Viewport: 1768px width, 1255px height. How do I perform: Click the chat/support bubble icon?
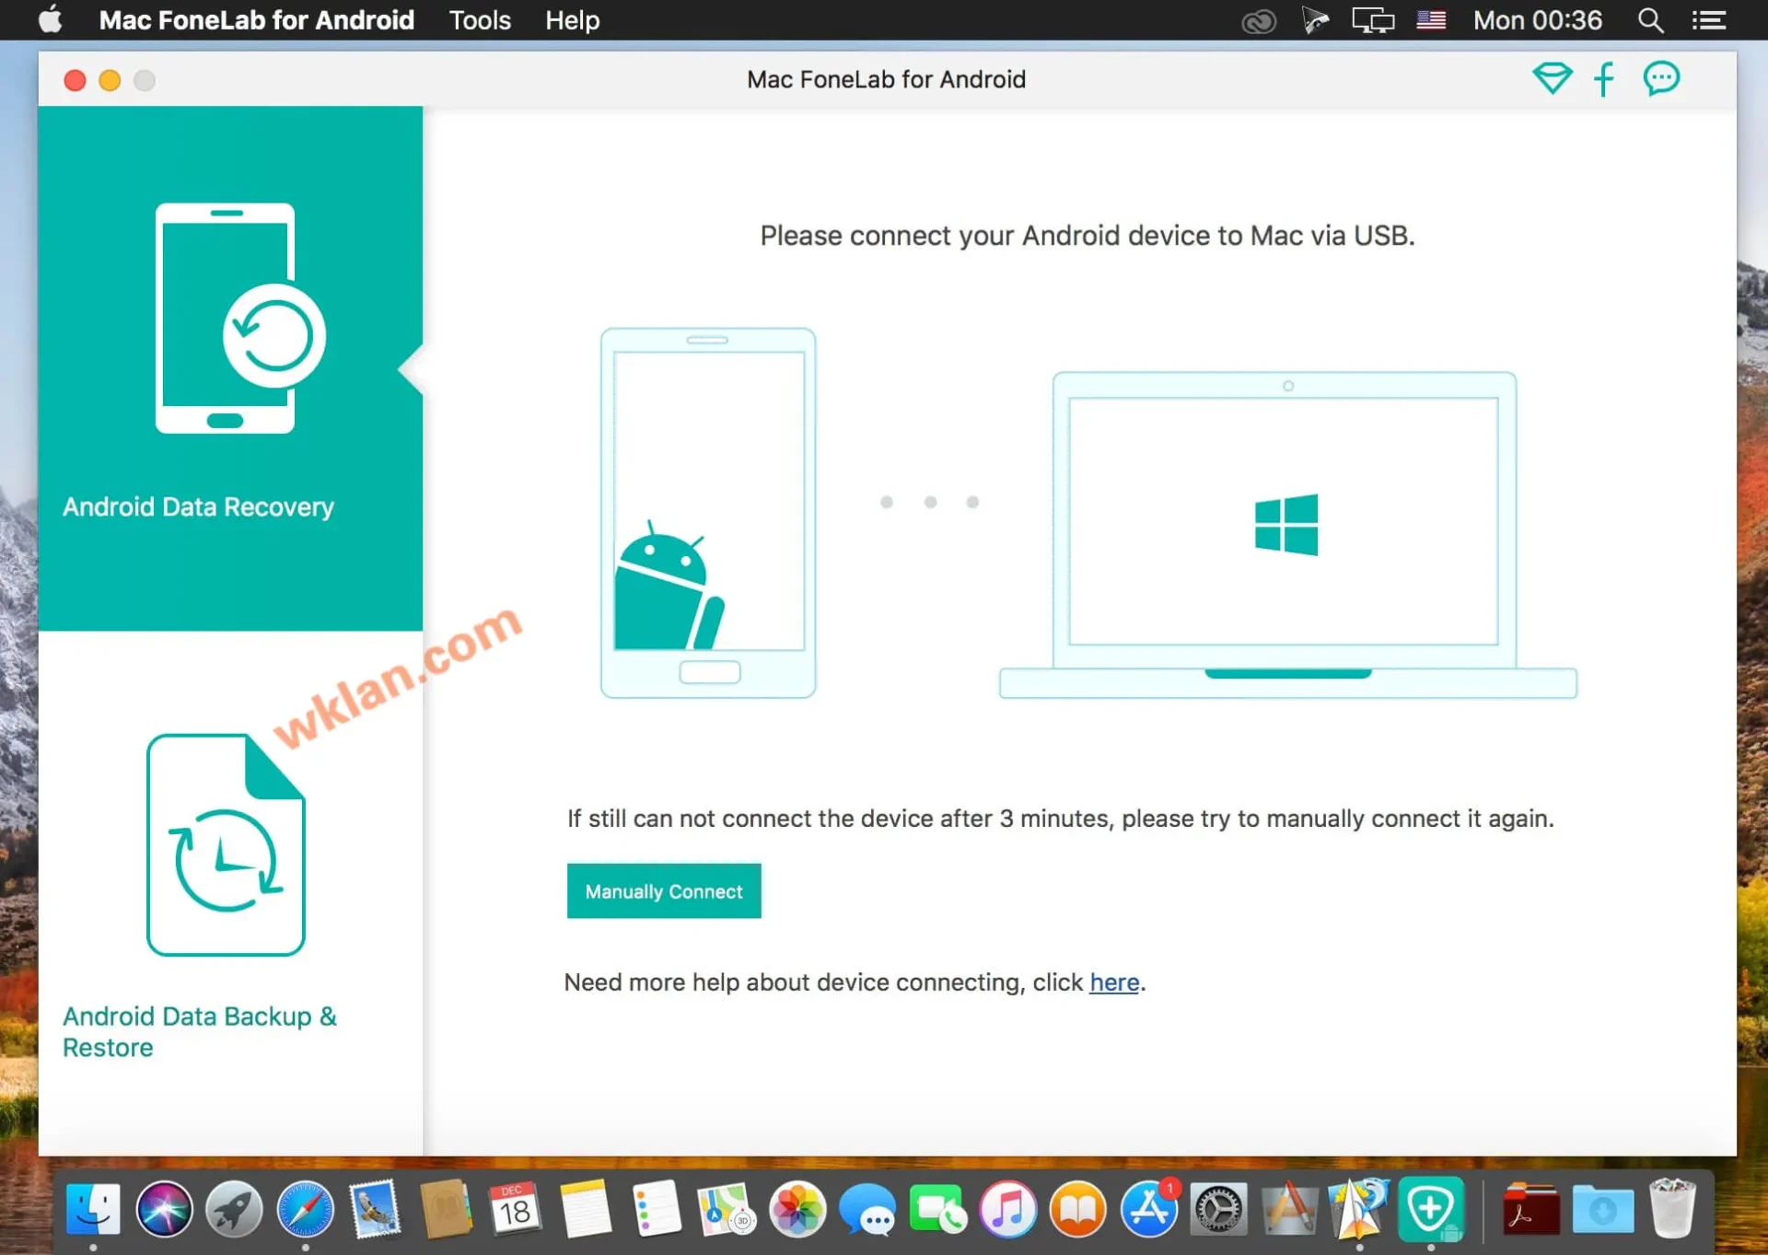click(1661, 79)
